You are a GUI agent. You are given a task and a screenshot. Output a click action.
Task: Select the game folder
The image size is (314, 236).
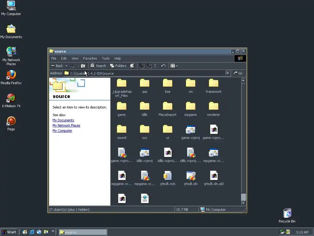(x=121, y=109)
